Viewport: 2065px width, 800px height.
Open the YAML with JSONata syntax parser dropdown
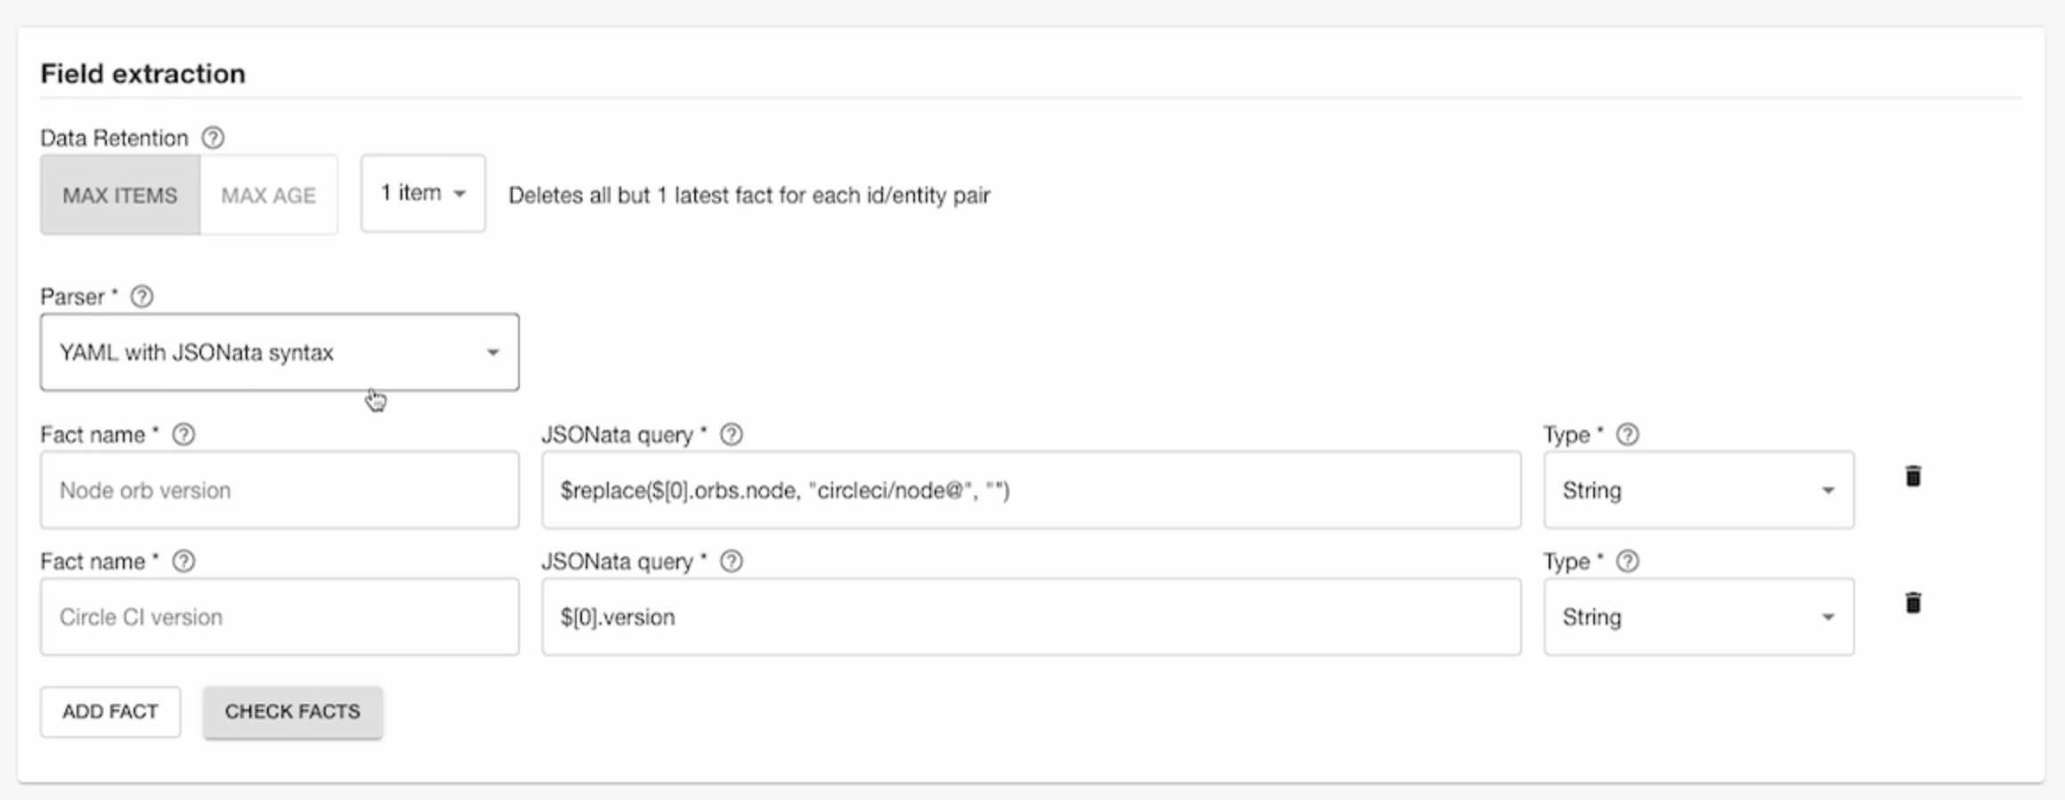[x=279, y=352]
